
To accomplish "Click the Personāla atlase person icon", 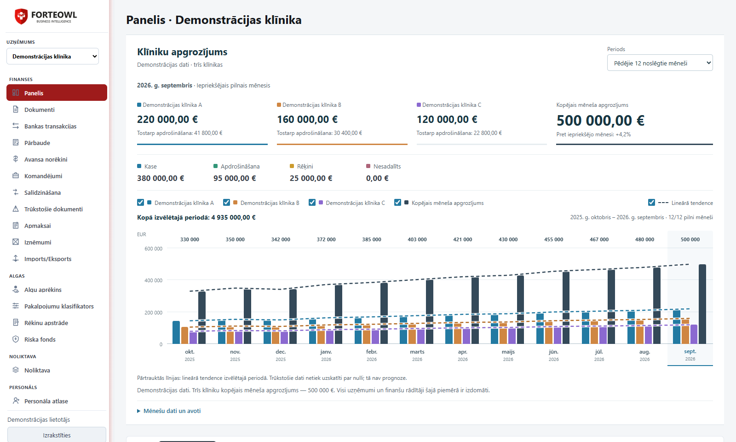I will [16, 401].
